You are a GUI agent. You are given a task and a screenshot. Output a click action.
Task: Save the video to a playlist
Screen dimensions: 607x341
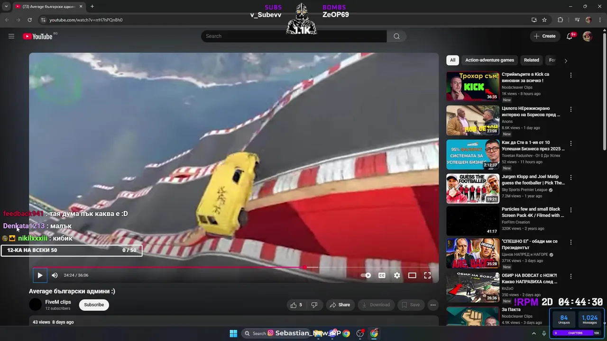pos(410,305)
